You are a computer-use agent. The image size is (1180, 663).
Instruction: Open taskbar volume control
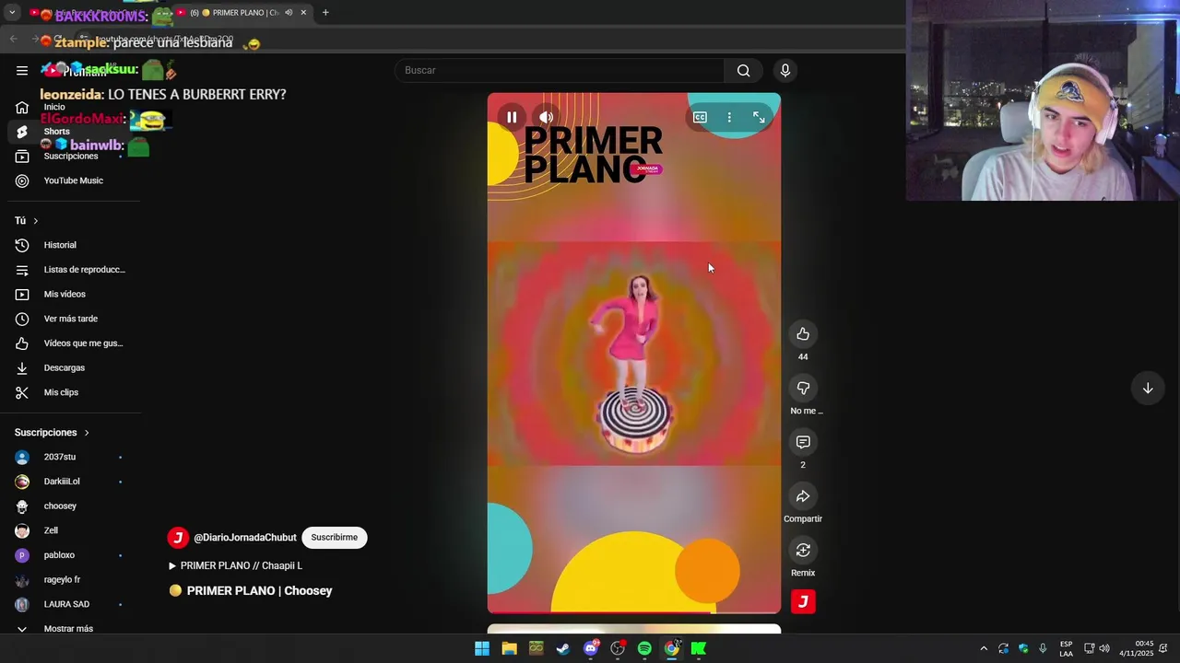(x=1104, y=648)
